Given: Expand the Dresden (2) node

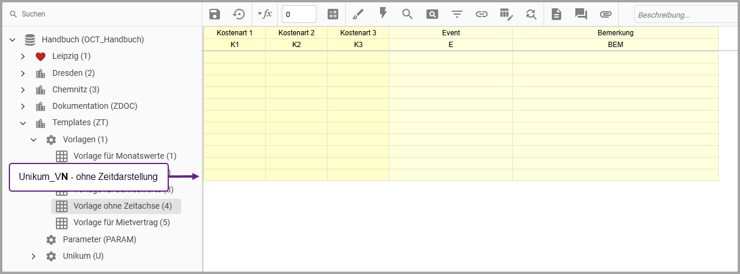Looking at the screenshot, I should click(23, 73).
